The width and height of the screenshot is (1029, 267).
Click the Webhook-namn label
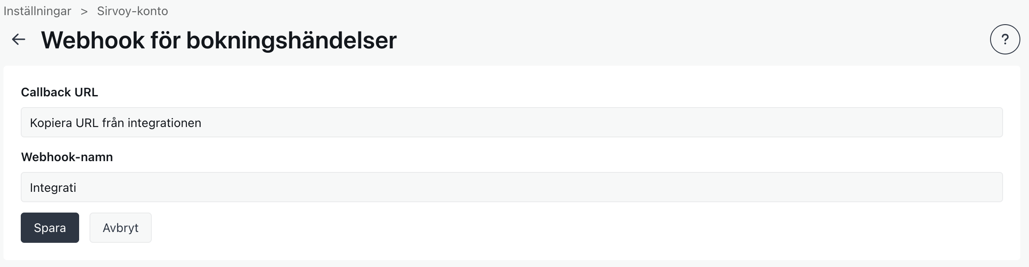(67, 157)
